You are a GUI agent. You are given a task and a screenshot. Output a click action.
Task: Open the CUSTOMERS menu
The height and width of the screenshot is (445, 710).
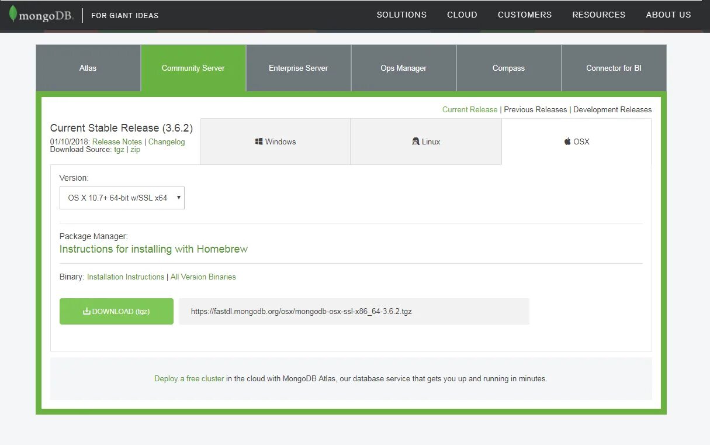(x=525, y=15)
